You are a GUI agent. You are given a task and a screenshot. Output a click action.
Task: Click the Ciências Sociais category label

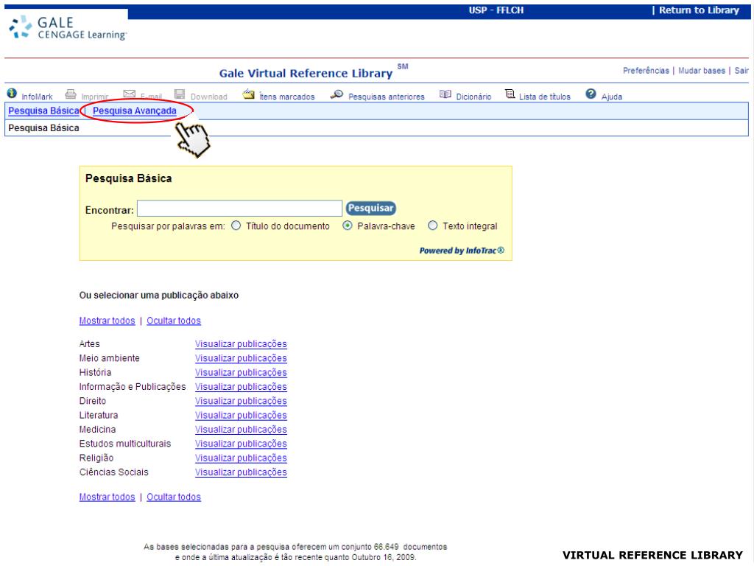(x=114, y=472)
